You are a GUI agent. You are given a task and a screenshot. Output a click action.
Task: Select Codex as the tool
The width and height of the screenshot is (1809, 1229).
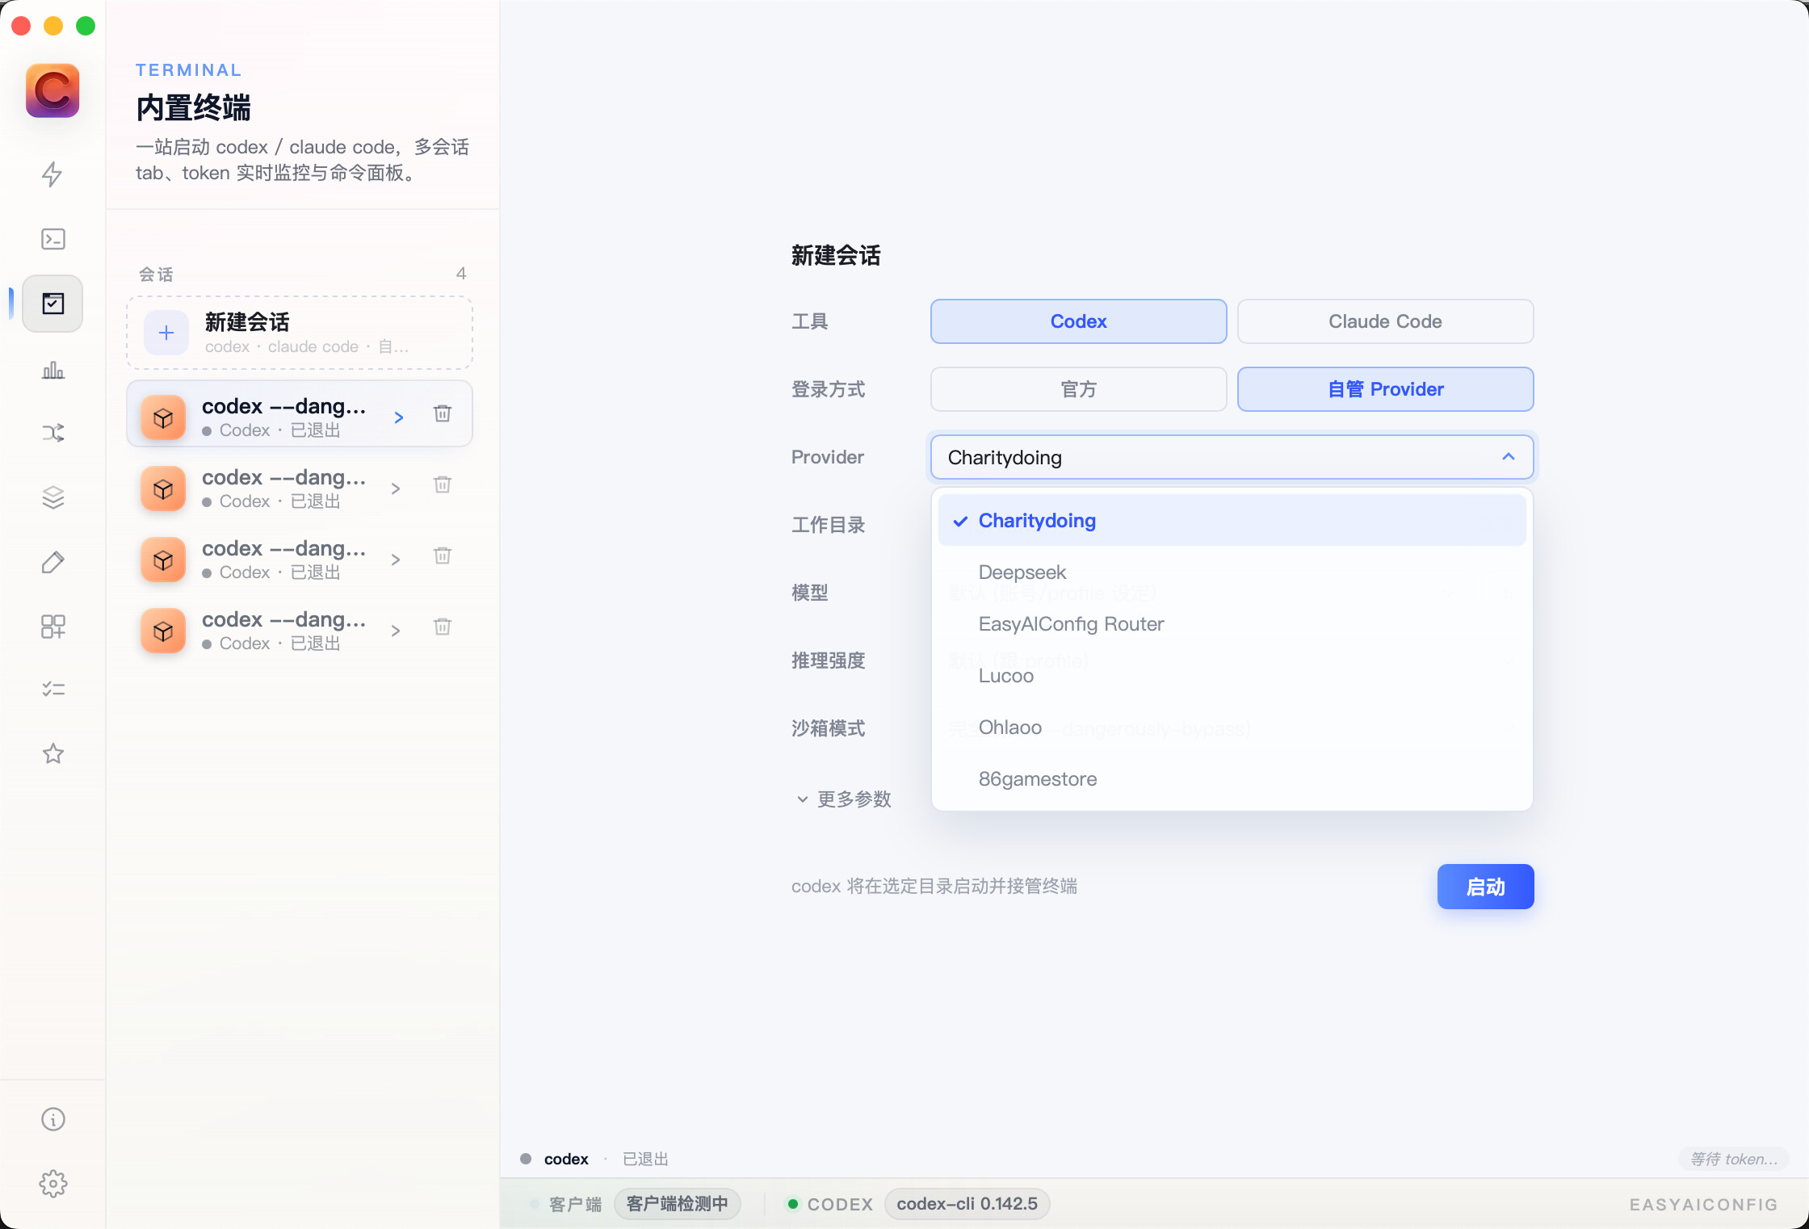point(1078,321)
